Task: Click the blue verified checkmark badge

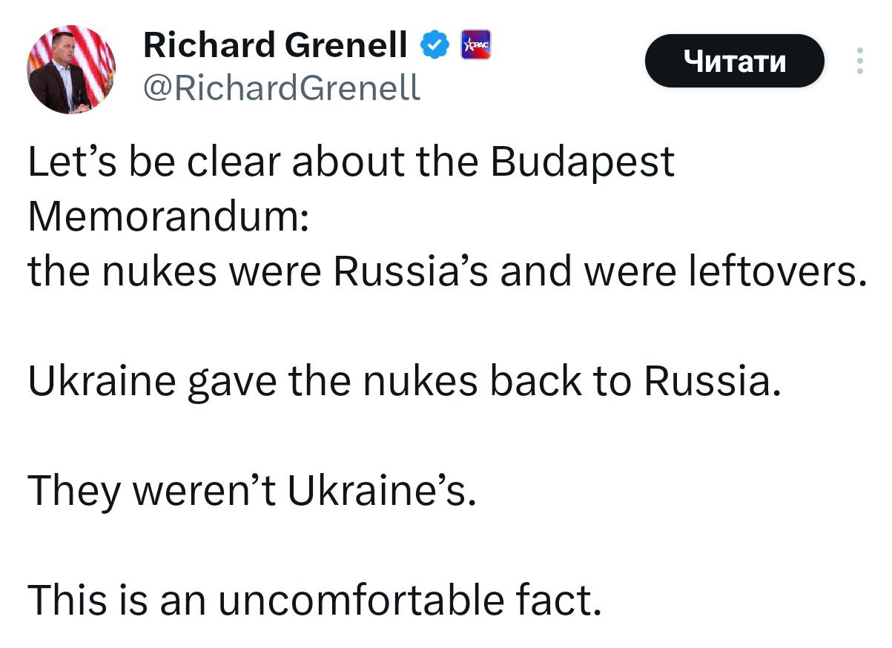Action: coord(434,46)
